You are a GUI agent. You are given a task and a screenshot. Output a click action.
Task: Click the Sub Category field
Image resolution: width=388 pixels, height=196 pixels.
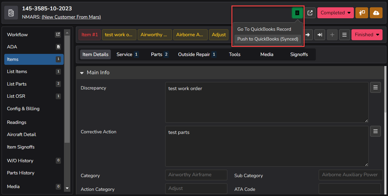[351, 175]
